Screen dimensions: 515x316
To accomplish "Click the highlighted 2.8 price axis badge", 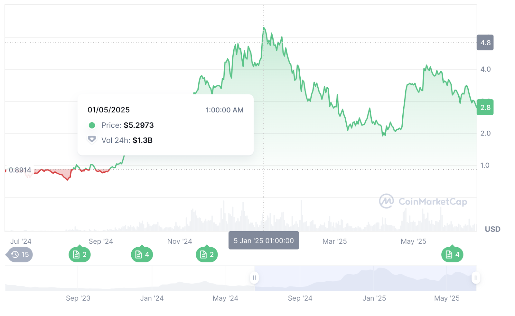I will 485,108.
